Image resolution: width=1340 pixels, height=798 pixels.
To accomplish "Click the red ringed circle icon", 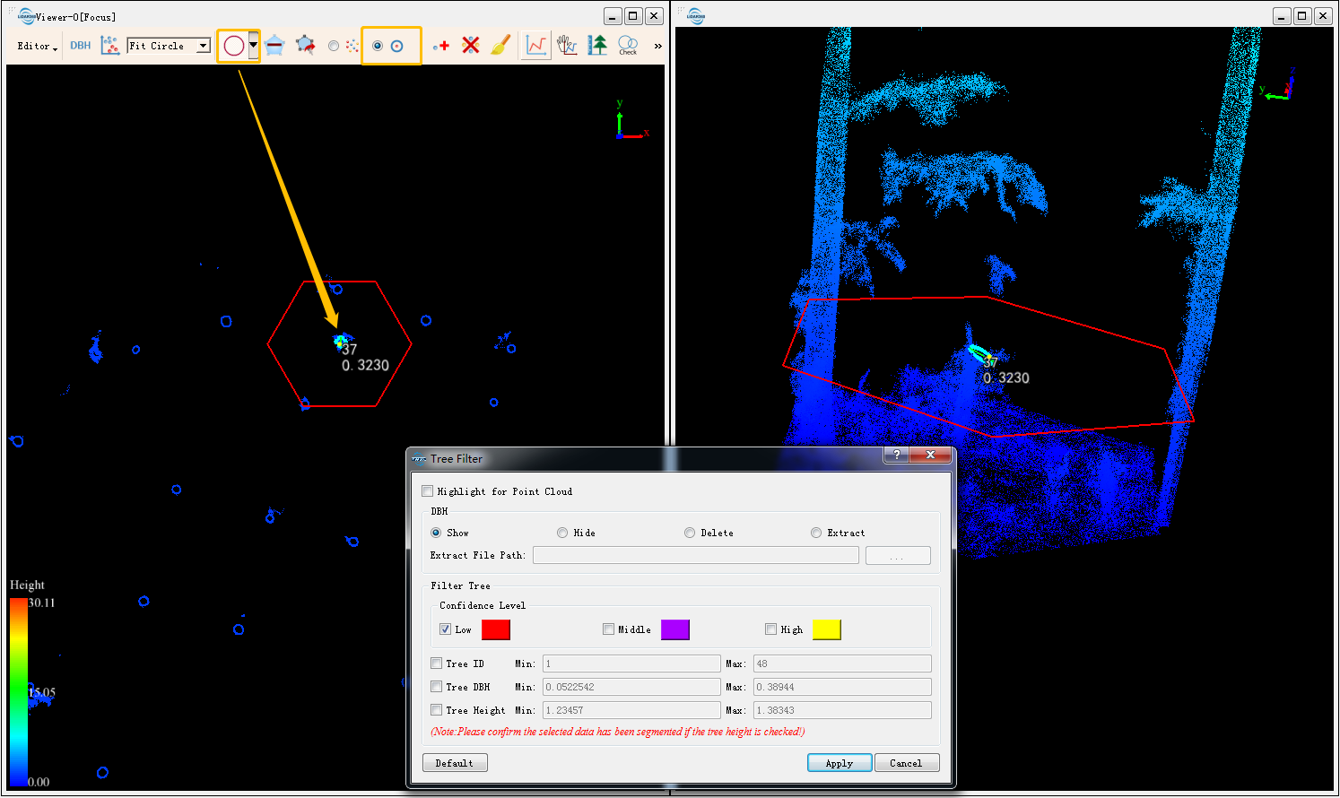I will [397, 46].
